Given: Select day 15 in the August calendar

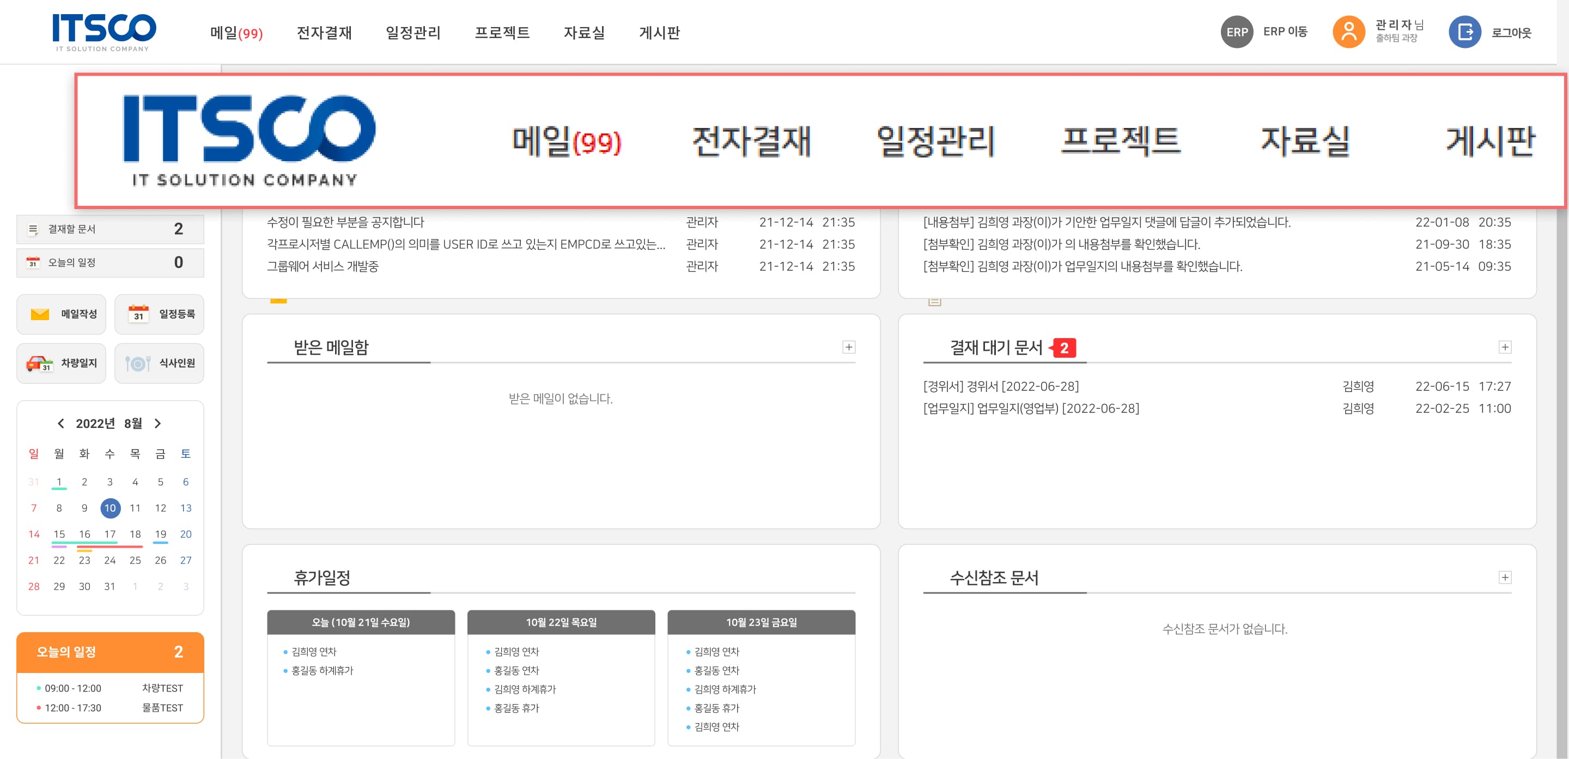Looking at the screenshot, I should (x=59, y=534).
